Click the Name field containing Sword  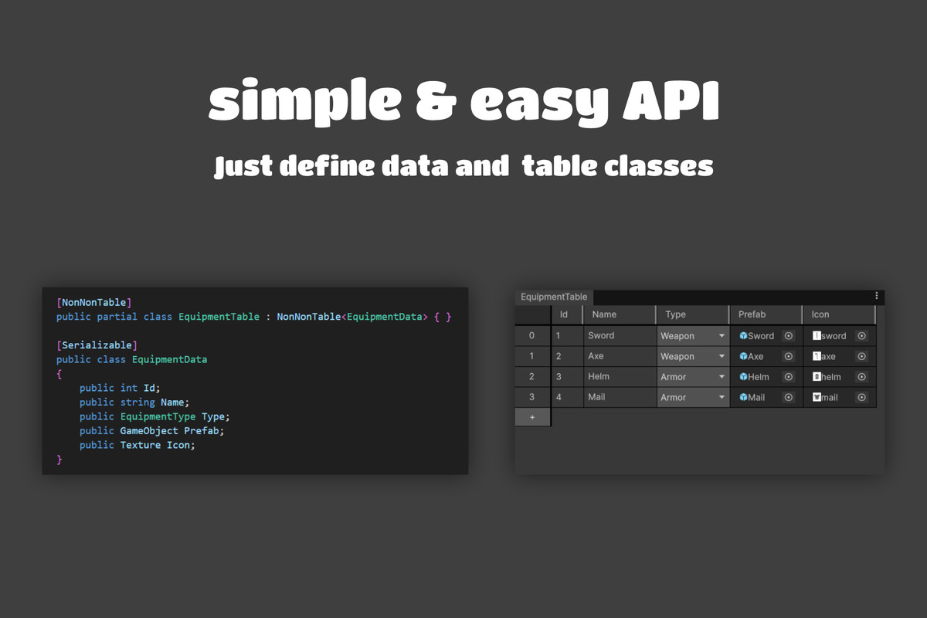click(x=620, y=336)
